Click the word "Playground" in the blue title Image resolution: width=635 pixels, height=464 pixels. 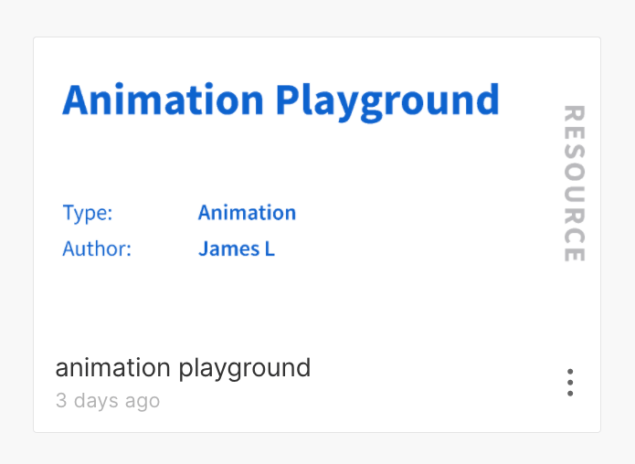tap(387, 100)
